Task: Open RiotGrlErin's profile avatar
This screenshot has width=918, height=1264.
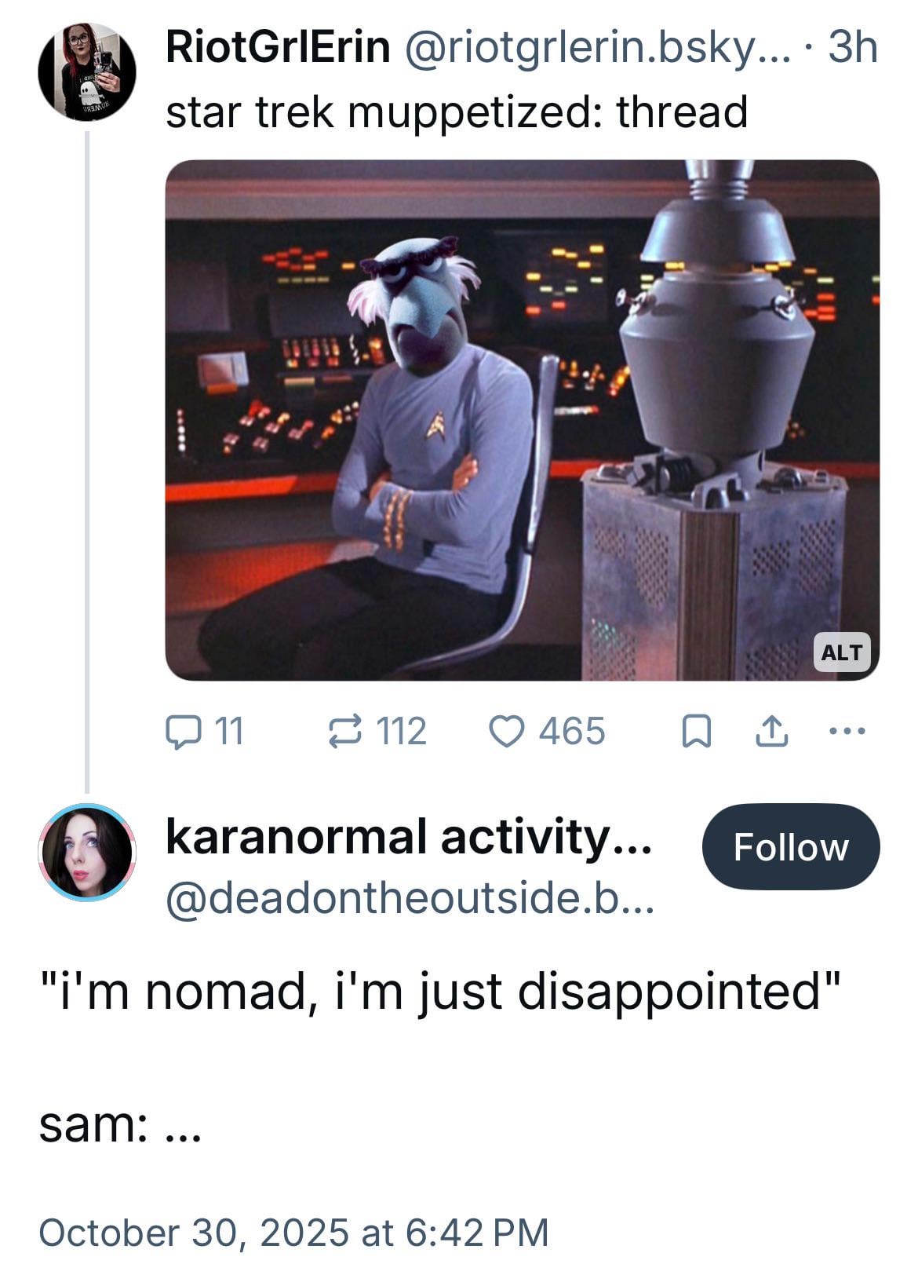Action: 87,71
